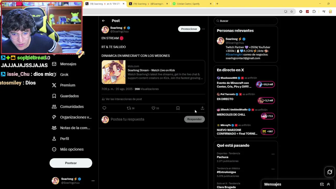Click the kick stream anime thumbnail image
This screenshot has width=336, height=189.
coord(114,72)
